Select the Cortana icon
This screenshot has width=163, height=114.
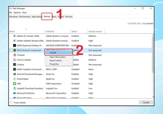14,65
